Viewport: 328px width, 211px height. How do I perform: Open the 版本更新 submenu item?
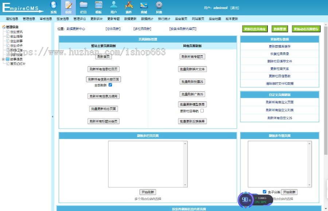pyautogui.click(x=232, y=19)
